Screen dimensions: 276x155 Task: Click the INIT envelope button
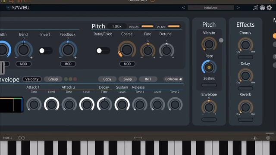pos(148,79)
